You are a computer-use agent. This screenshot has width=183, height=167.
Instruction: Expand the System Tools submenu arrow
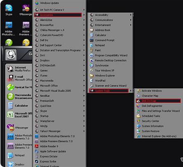pos(131,91)
